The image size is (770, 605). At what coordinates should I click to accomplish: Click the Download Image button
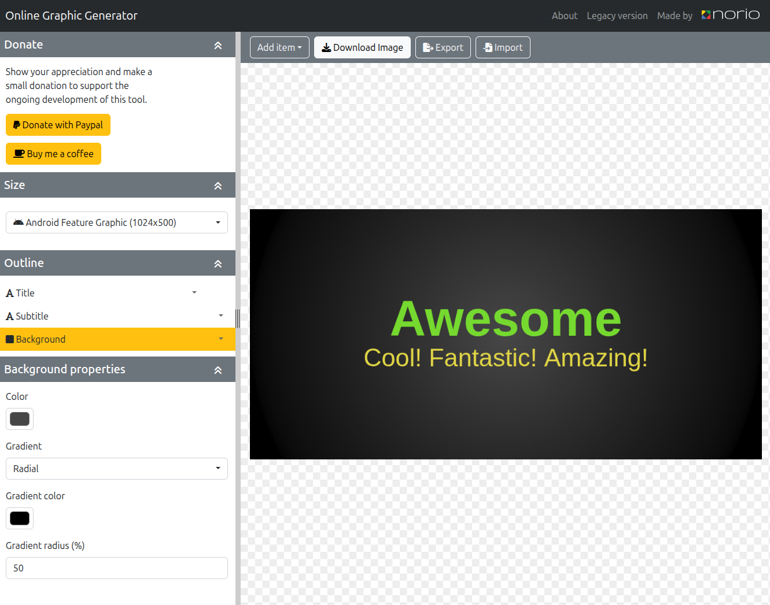pyautogui.click(x=362, y=47)
